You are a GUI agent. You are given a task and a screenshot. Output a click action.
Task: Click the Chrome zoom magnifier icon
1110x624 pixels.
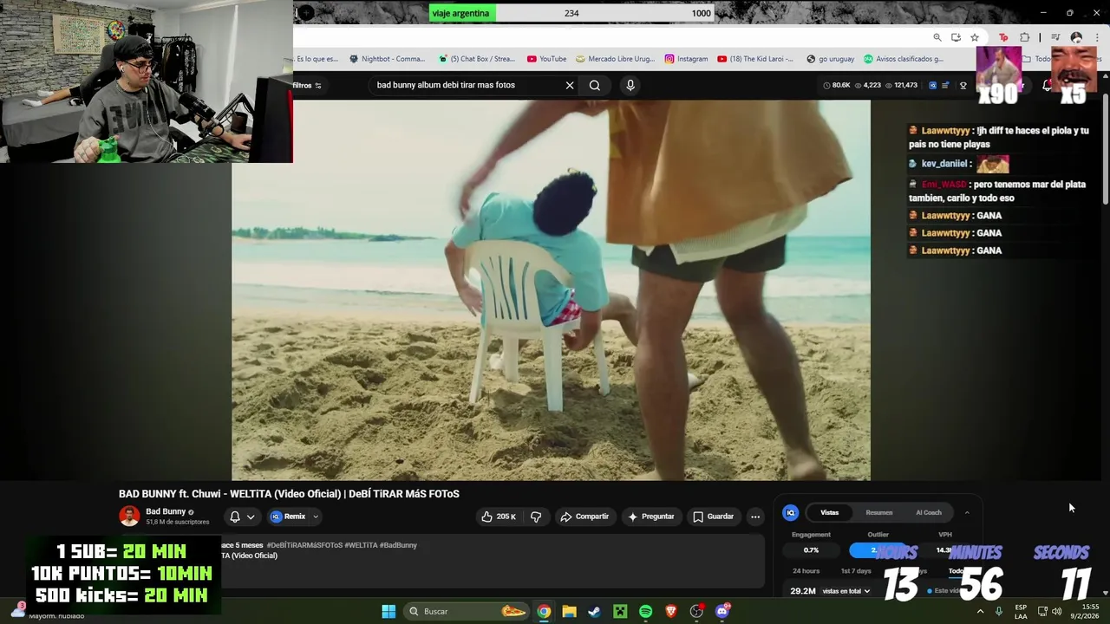937,37
